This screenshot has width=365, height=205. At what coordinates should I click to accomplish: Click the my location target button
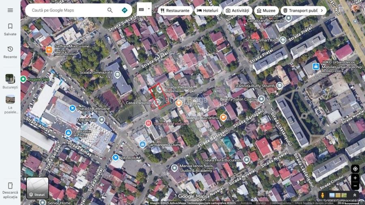(x=355, y=169)
